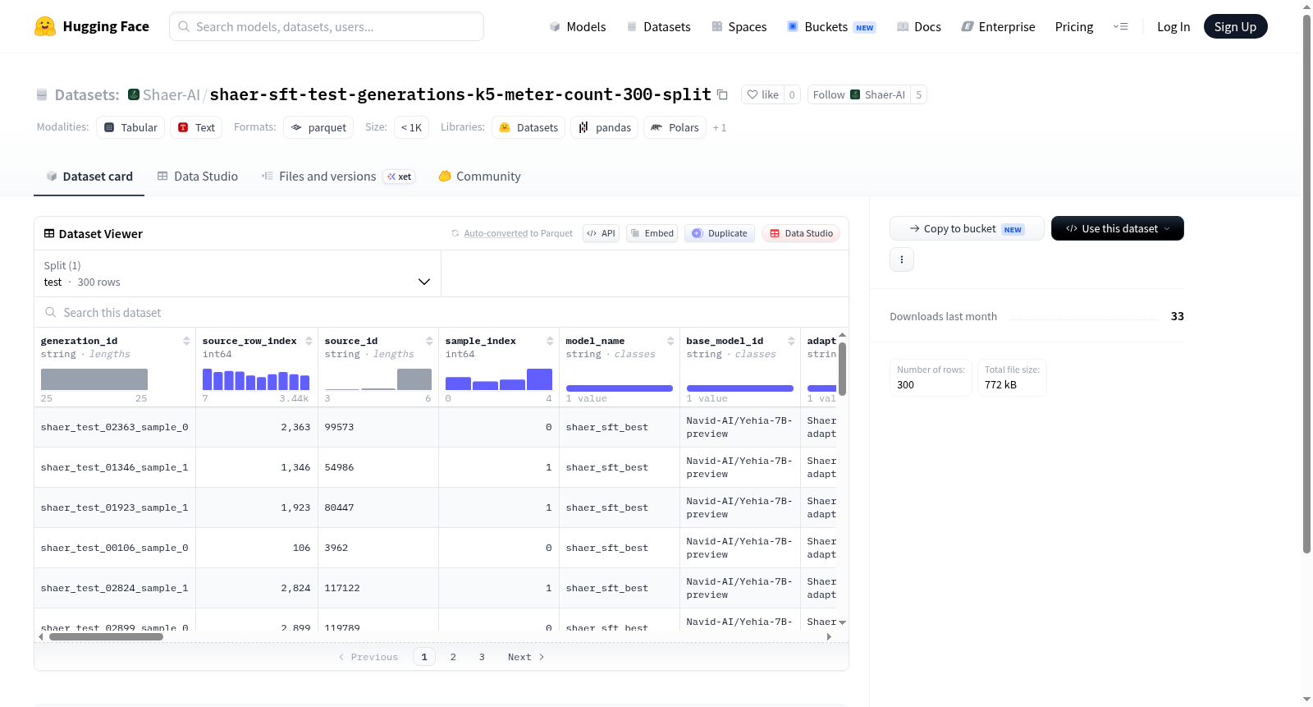This screenshot has height=707, width=1313.
Task: Click Log In
Action: pos(1173,26)
